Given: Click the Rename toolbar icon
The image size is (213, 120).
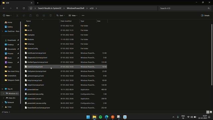Looking at the screenshot, I should point(37,16).
